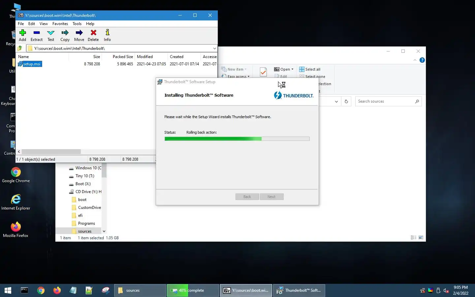Screen dimensions: 475x297
Task: Click the 7-Zip scroll left arrow
Action: pyautogui.click(x=19, y=151)
